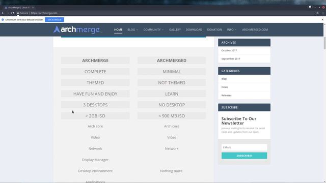Open the DOWNLOAD page
Image resolution: width=326 pixels, height=183 pixels.
pos(194,29)
